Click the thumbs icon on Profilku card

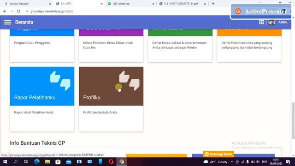pos(129,81)
